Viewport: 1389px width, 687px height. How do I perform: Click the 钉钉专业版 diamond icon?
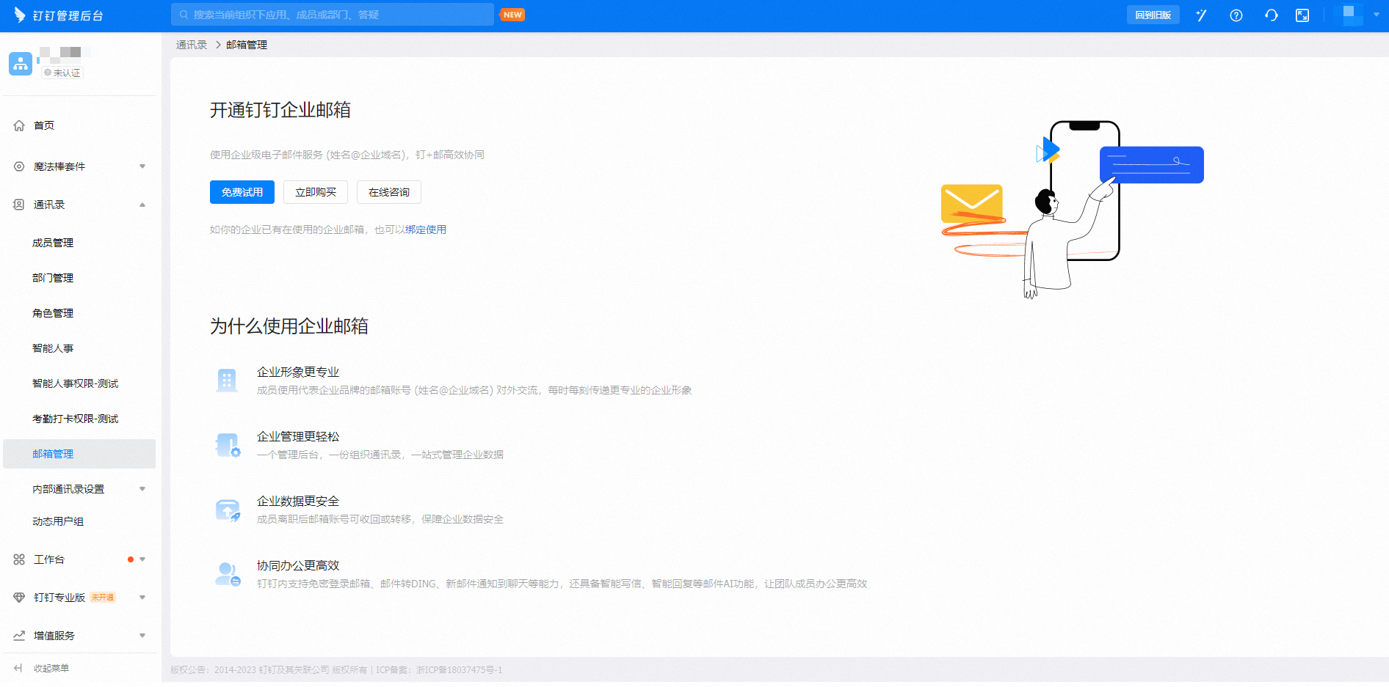click(19, 598)
